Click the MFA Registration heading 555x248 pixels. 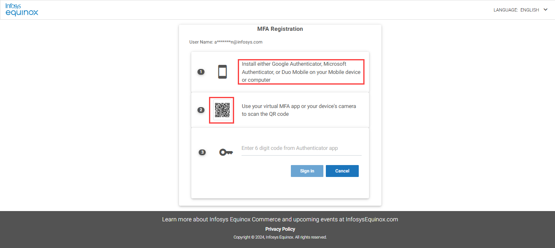coord(280,29)
